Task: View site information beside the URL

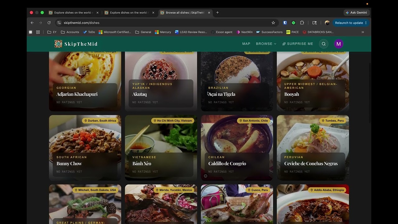Action: point(59,23)
